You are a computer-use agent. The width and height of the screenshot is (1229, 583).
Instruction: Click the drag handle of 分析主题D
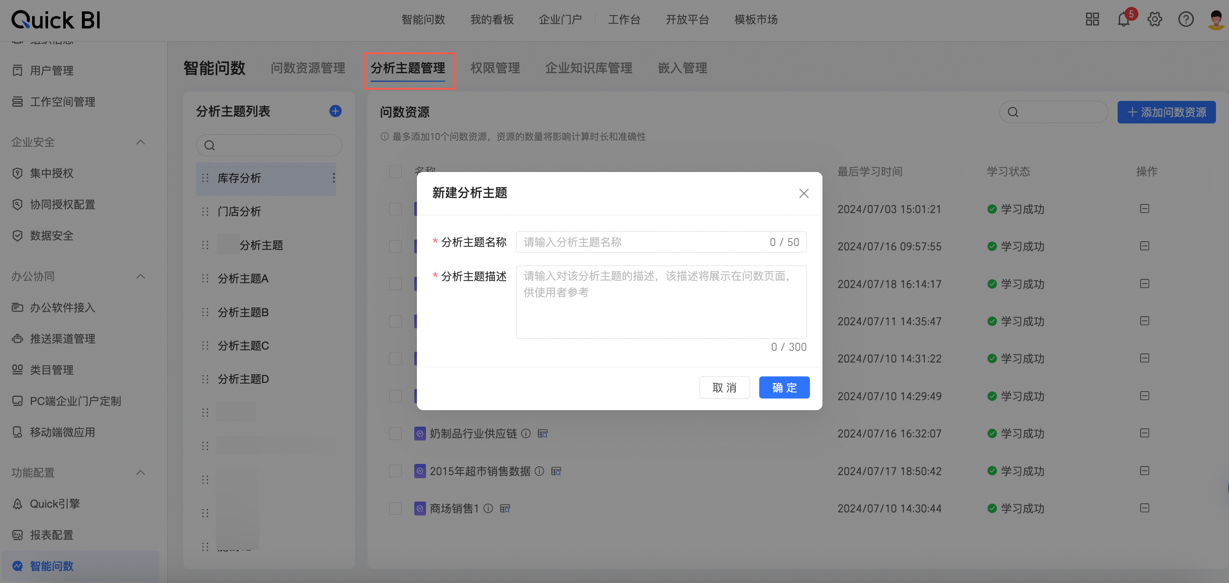(x=205, y=379)
